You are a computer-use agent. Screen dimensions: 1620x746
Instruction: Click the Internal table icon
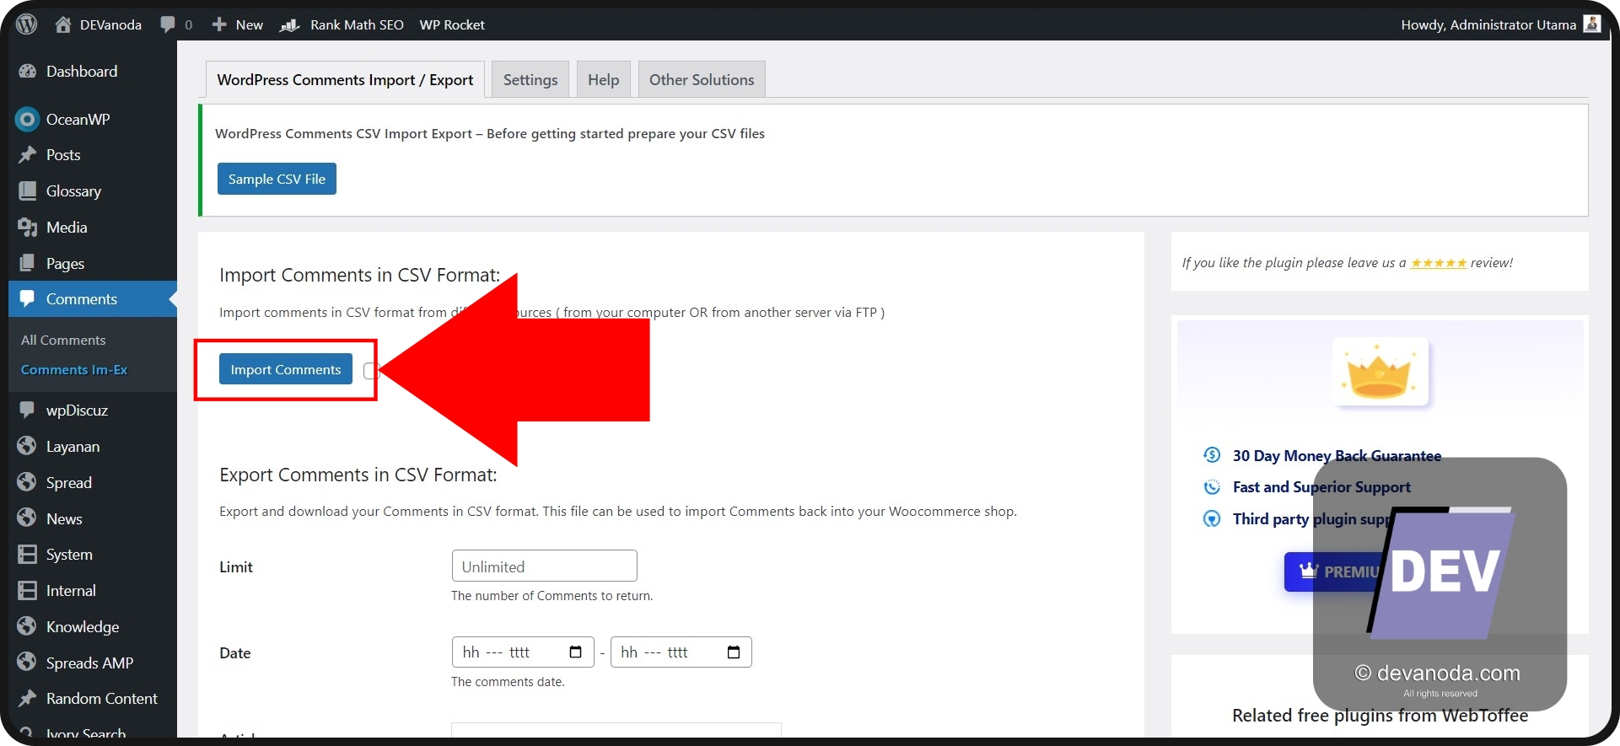(28, 590)
